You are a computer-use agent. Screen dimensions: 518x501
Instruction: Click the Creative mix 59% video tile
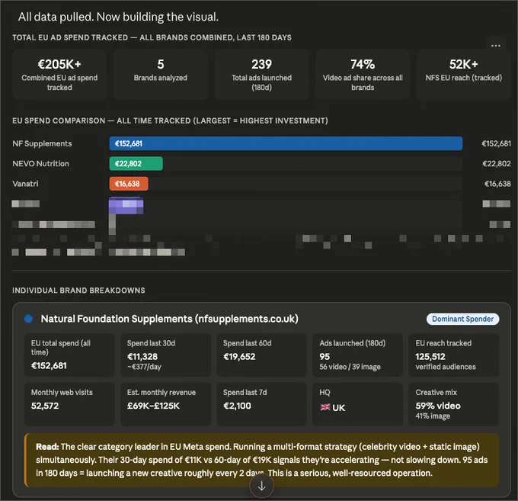[x=454, y=404]
